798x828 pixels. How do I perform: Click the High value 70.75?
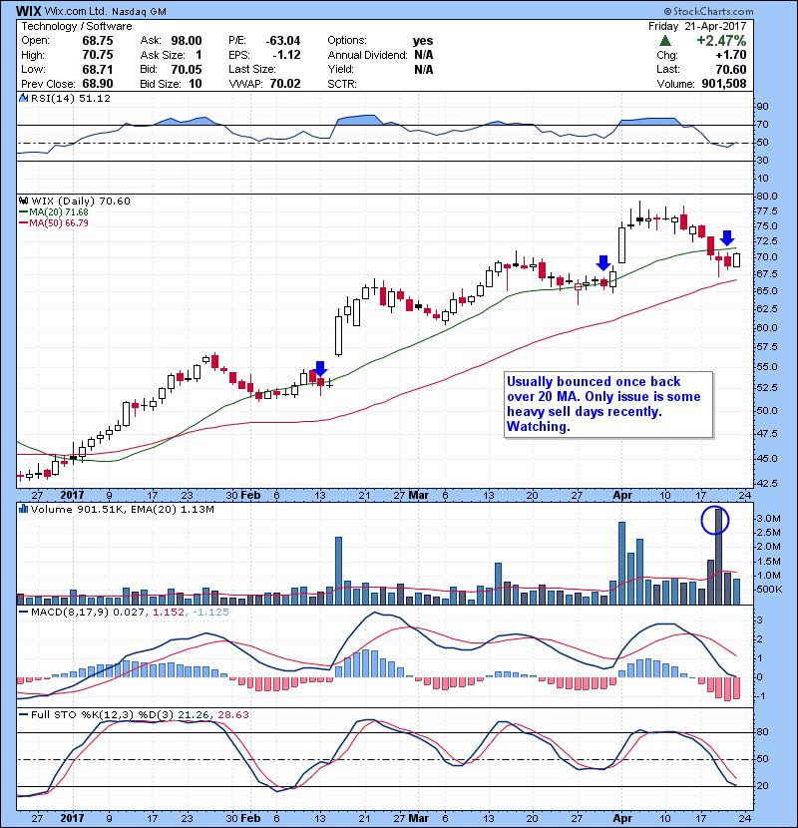coord(98,55)
